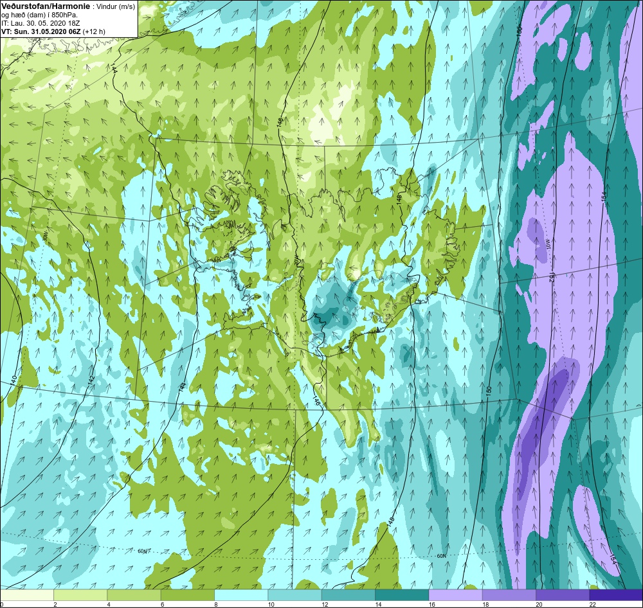Select the 18–20 m/s purple legend swatch

509,595
